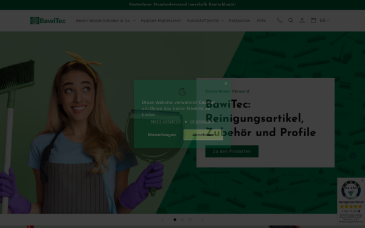Close the ratings badge widget

tap(362, 181)
